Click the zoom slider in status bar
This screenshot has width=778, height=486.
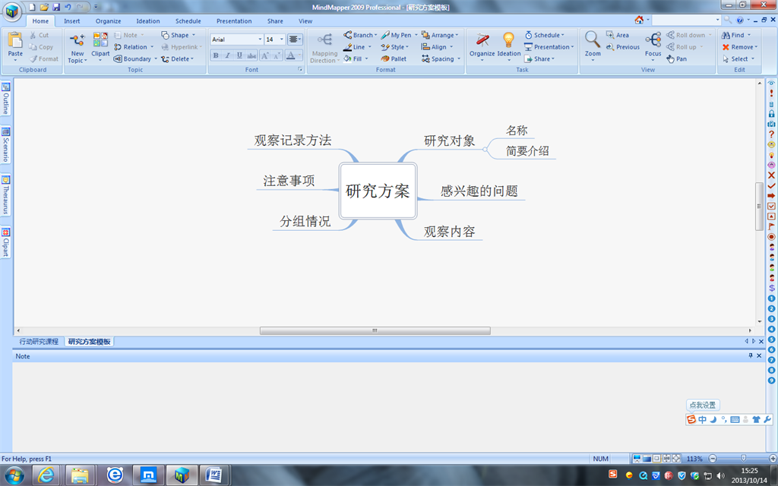pyautogui.click(x=742, y=459)
